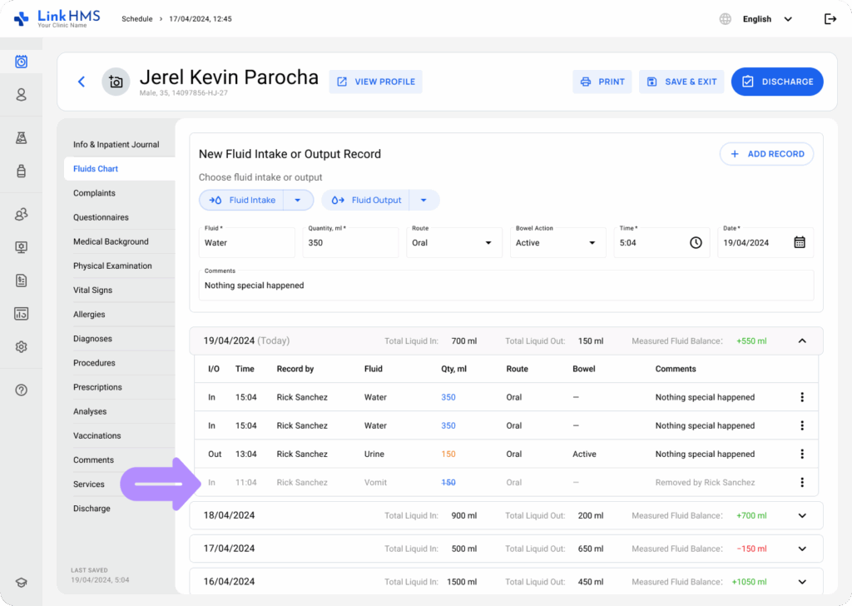Click the logout icon in top bar
This screenshot has width=852, height=606.
[830, 19]
